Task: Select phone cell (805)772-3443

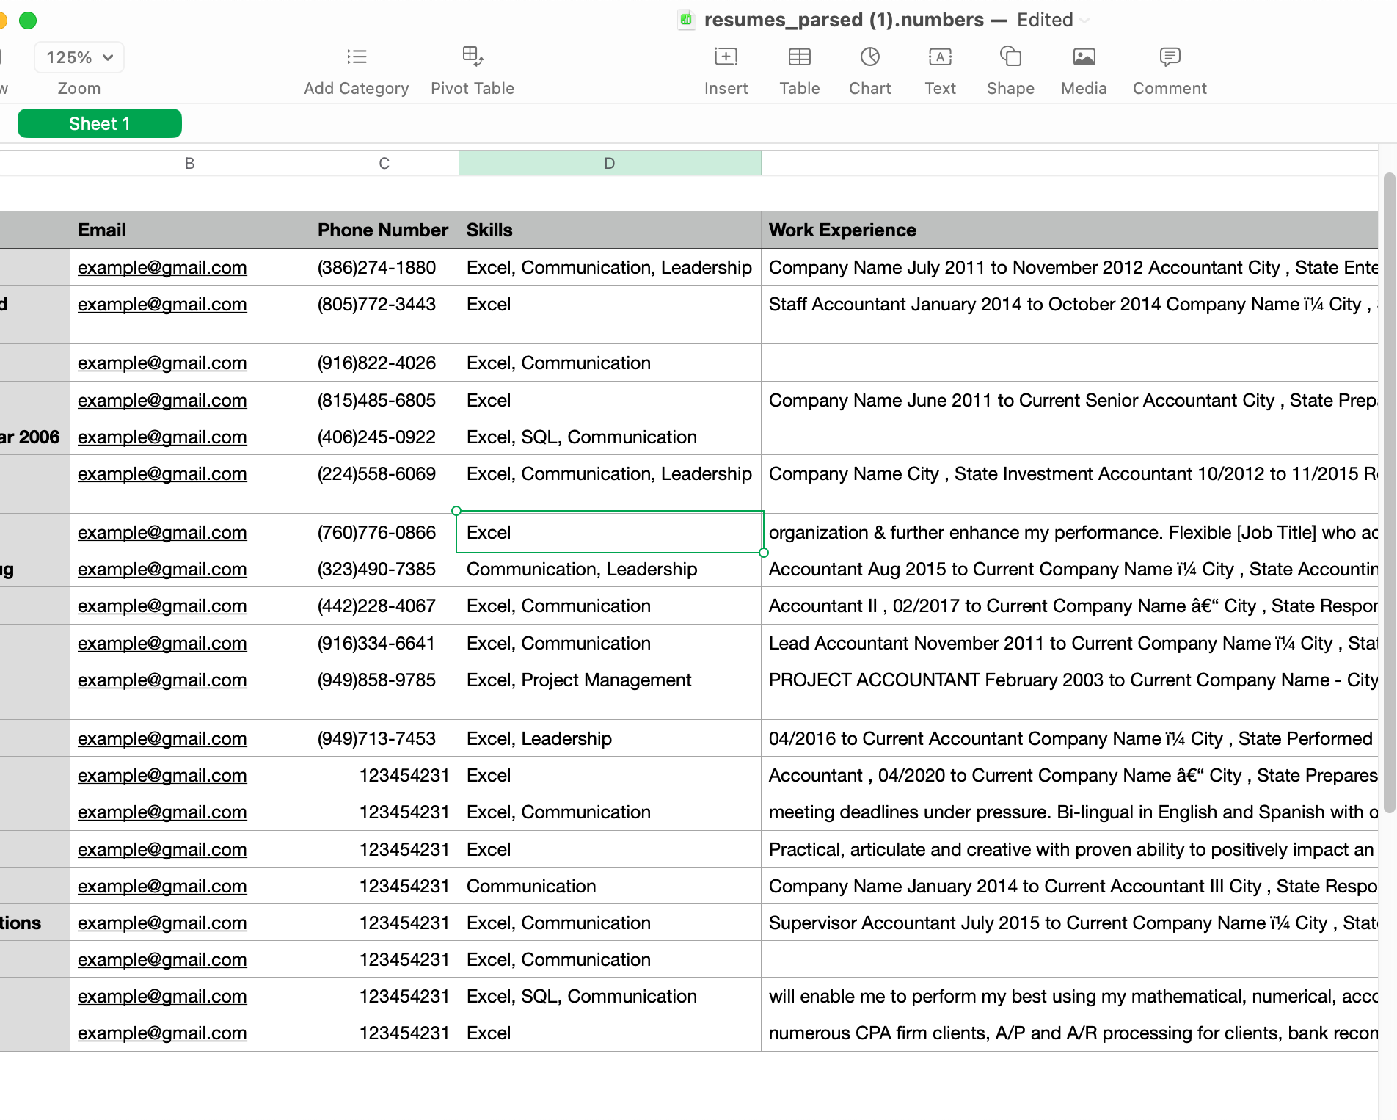Action: point(384,314)
